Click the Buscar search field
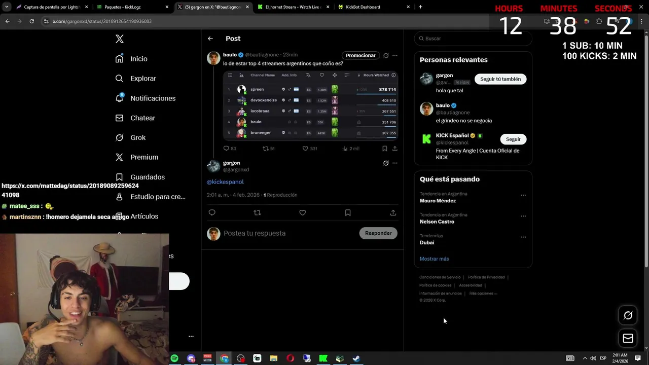 473,39
